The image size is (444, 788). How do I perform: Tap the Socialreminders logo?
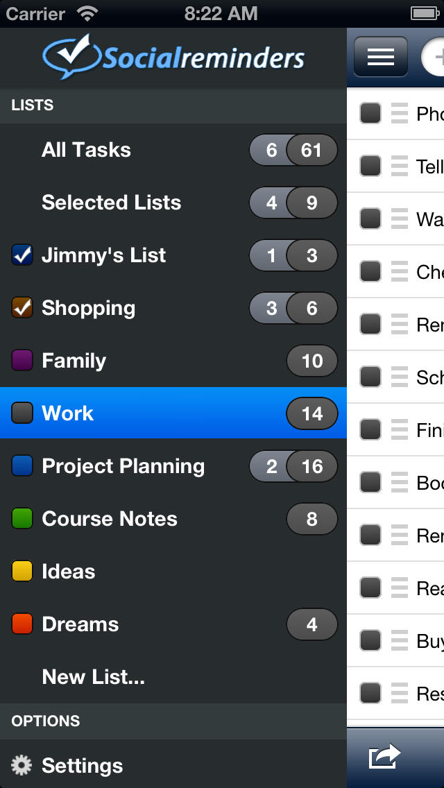click(x=173, y=58)
